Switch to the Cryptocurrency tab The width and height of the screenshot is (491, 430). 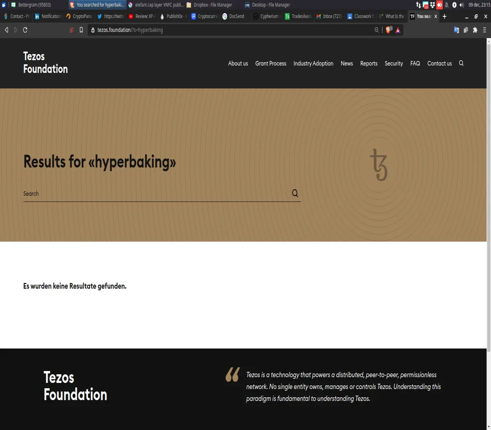click(204, 16)
